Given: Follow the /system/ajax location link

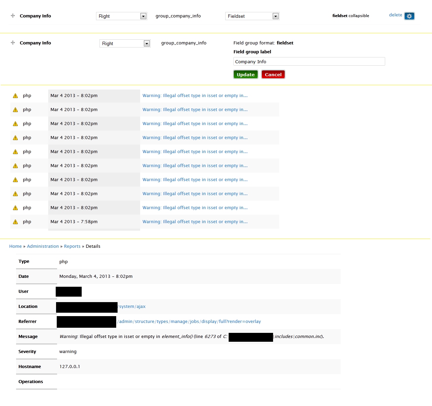Looking at the screenshot, I should (x=132, y=307).
